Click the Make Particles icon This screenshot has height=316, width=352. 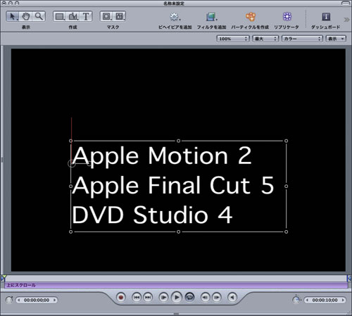pos(250,17)
